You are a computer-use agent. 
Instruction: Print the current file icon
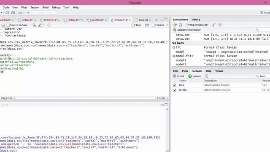point(20,13)
